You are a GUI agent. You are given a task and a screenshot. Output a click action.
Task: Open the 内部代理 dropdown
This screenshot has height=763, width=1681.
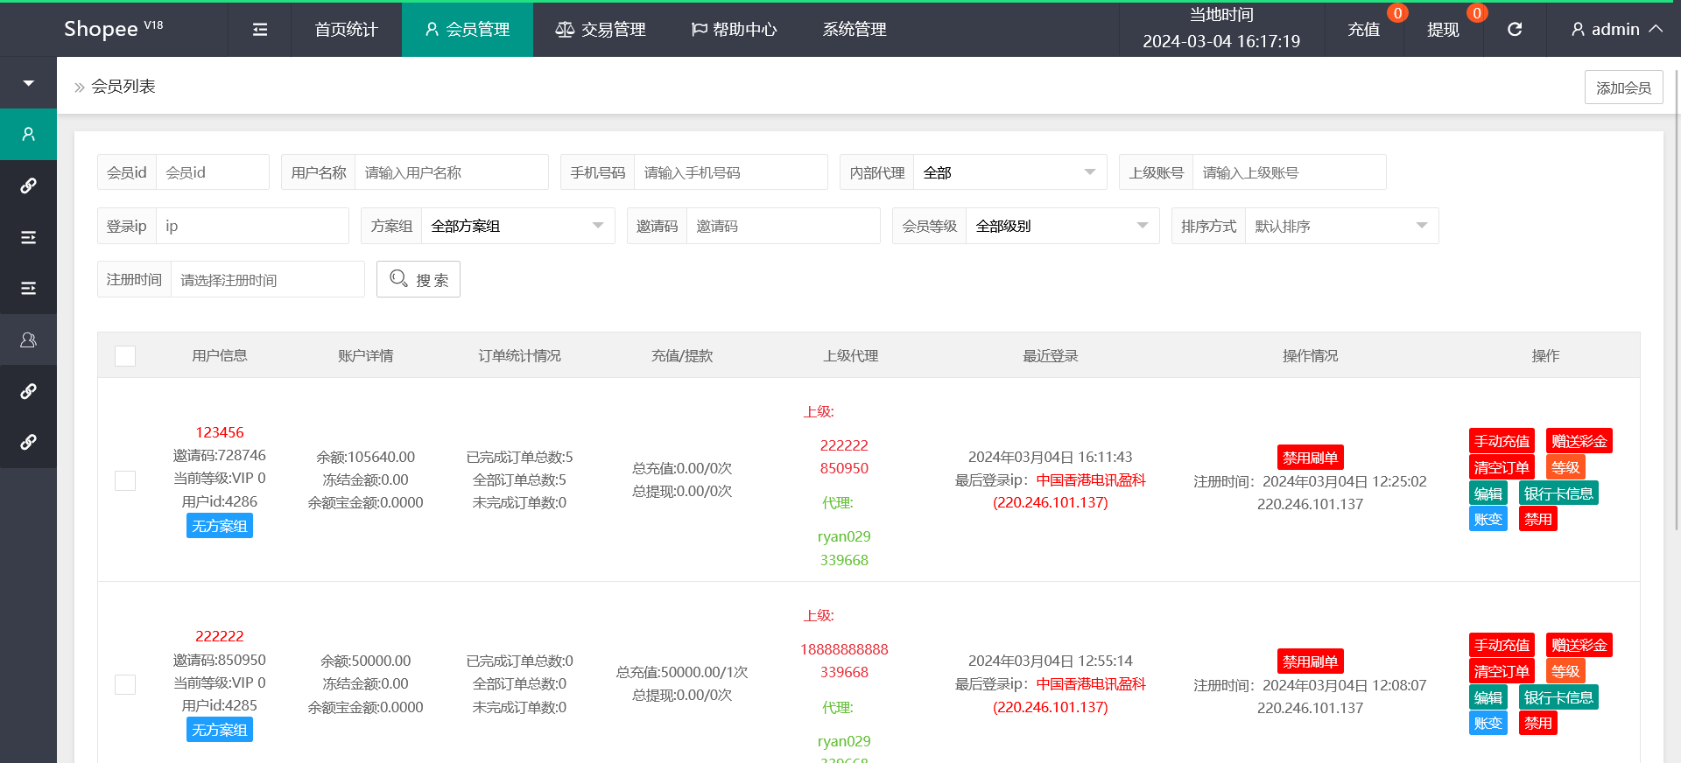(x=1009, y=172)
